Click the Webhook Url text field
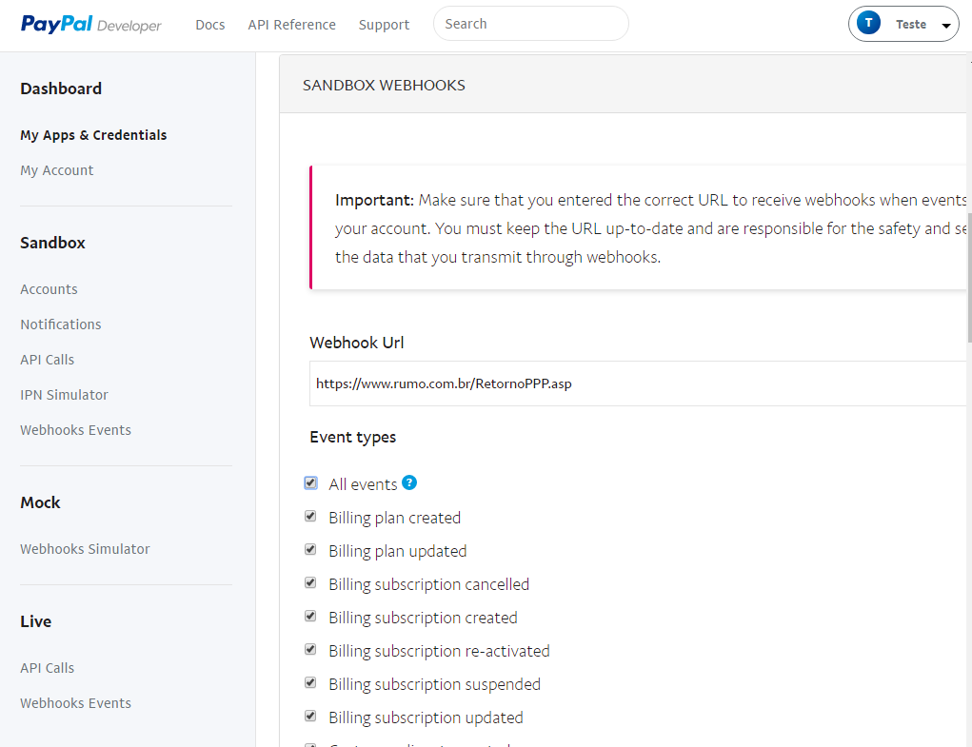The width and height of the screenshot is (972, 747). 638,383
